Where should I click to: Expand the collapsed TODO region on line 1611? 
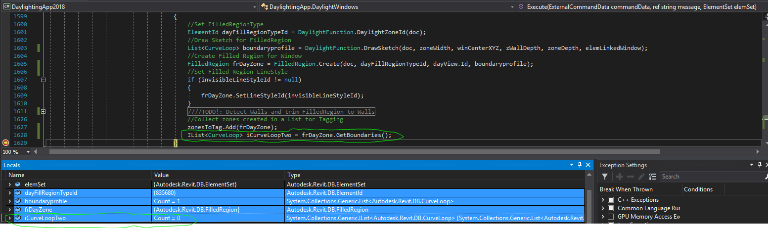click(x=44, y=111)
